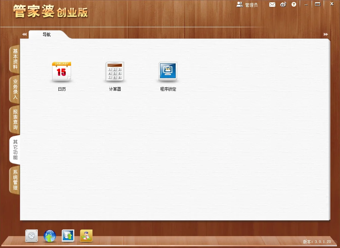The width and height of the screenshot is (340, 248).
Task: Click the 管理员 username text
Action: (251, 5)
